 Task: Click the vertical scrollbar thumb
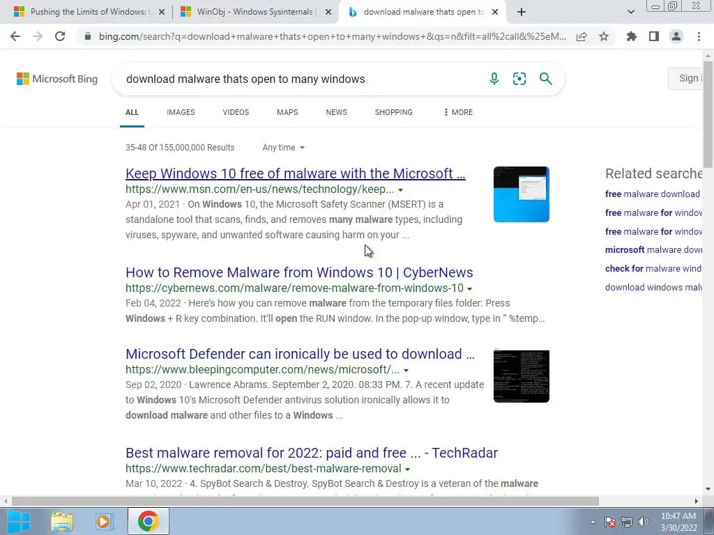pyautogui.click(x=708, y=115)
